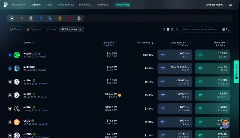Sort by 24h Volume column arrow

pyautogui.click(x=152, y=43)
